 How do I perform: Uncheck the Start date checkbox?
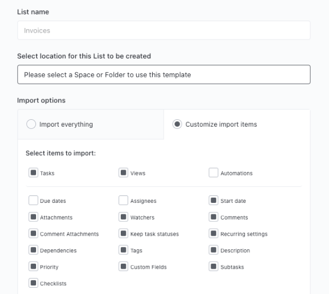pyautogui.click(x=213, y=200)
